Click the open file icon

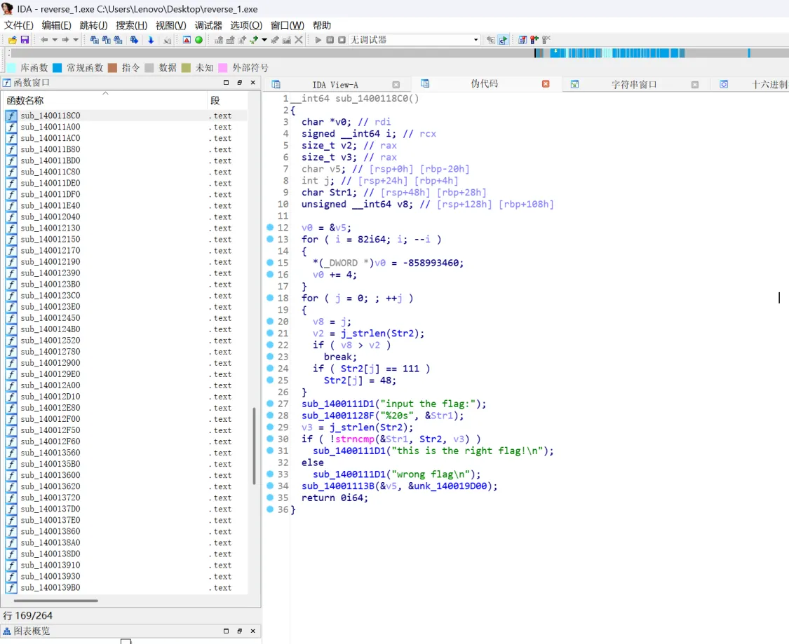point(12,40)
